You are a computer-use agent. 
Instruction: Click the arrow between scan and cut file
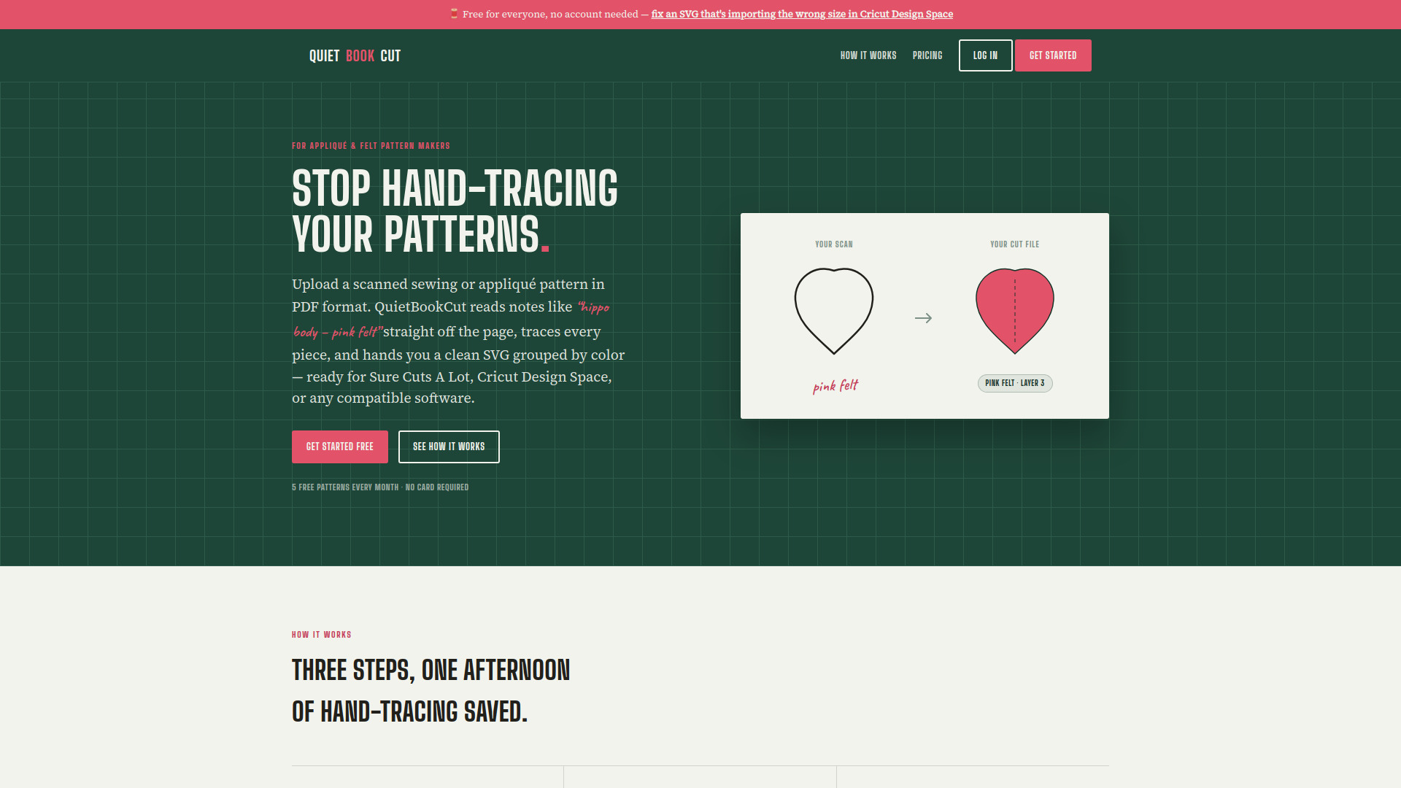click(923, 318)
